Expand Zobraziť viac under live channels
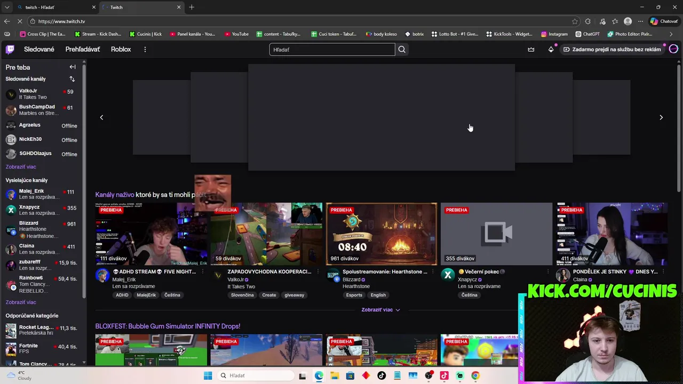This screenshot has height=384, width=683. 380,310
